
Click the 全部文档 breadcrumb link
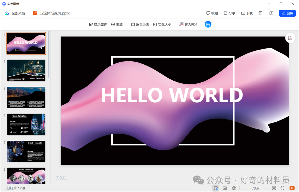18,13
